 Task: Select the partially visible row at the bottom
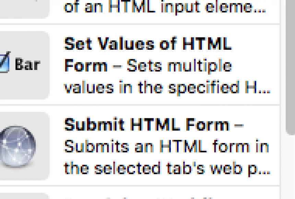140,193
